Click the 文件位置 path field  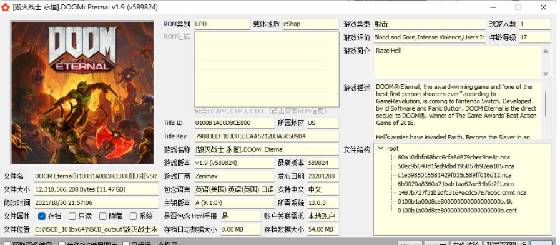coord(96,229)
